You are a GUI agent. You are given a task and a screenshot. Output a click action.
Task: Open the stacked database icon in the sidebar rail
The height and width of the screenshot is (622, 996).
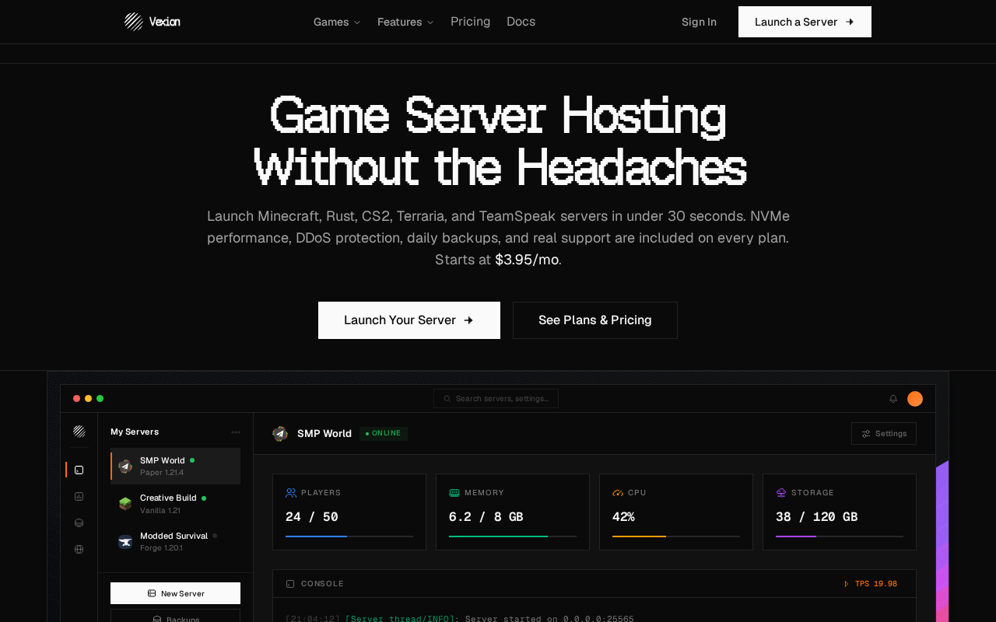tap(79, 522)
